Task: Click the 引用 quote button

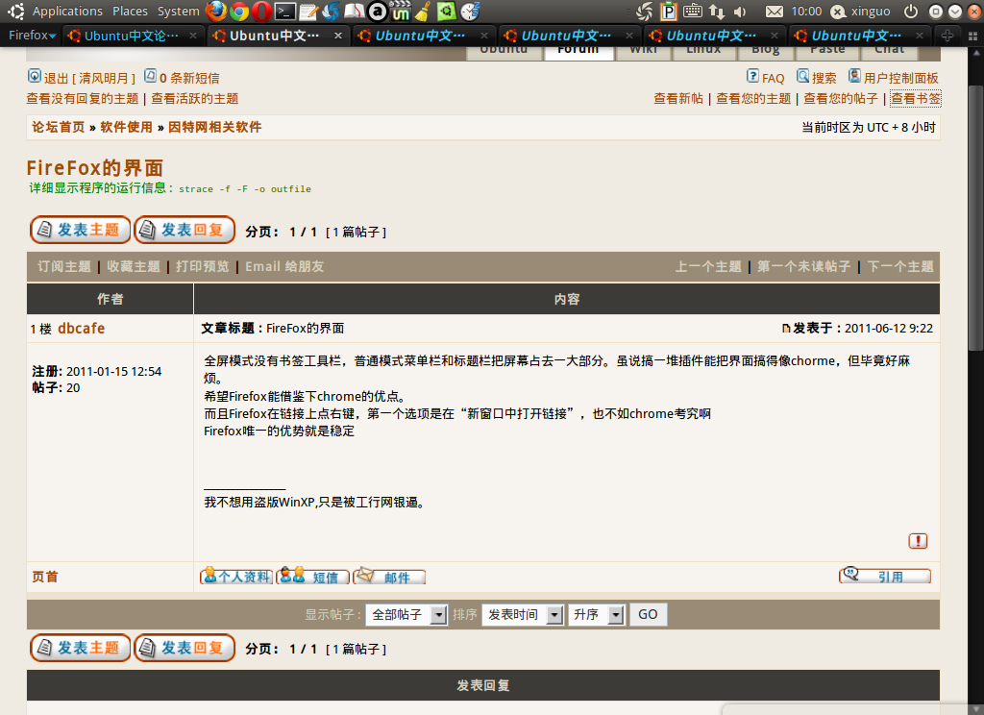Action: tap(885, 576)
